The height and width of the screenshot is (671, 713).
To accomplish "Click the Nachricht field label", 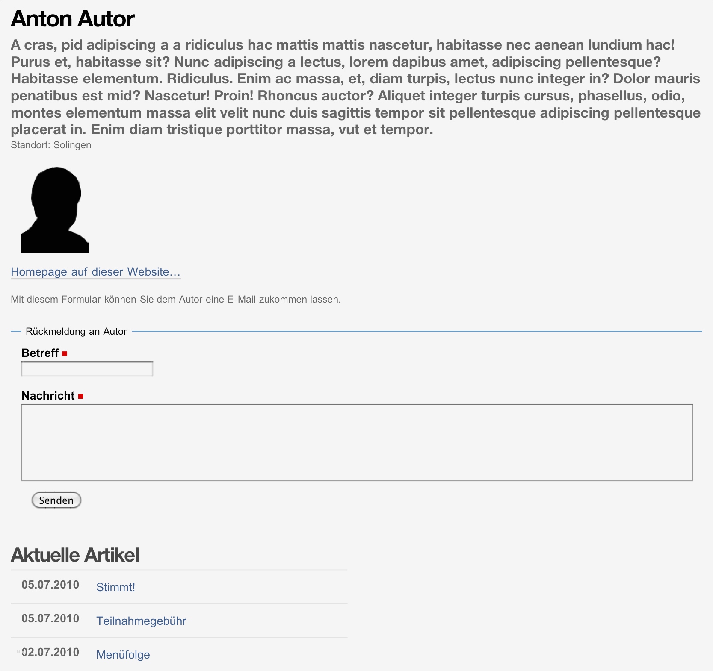I will [48, 396].
